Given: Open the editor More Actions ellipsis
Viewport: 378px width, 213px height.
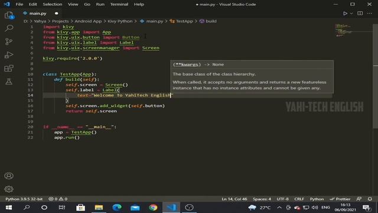Looking at the screenshot, I should coord(370,13).
